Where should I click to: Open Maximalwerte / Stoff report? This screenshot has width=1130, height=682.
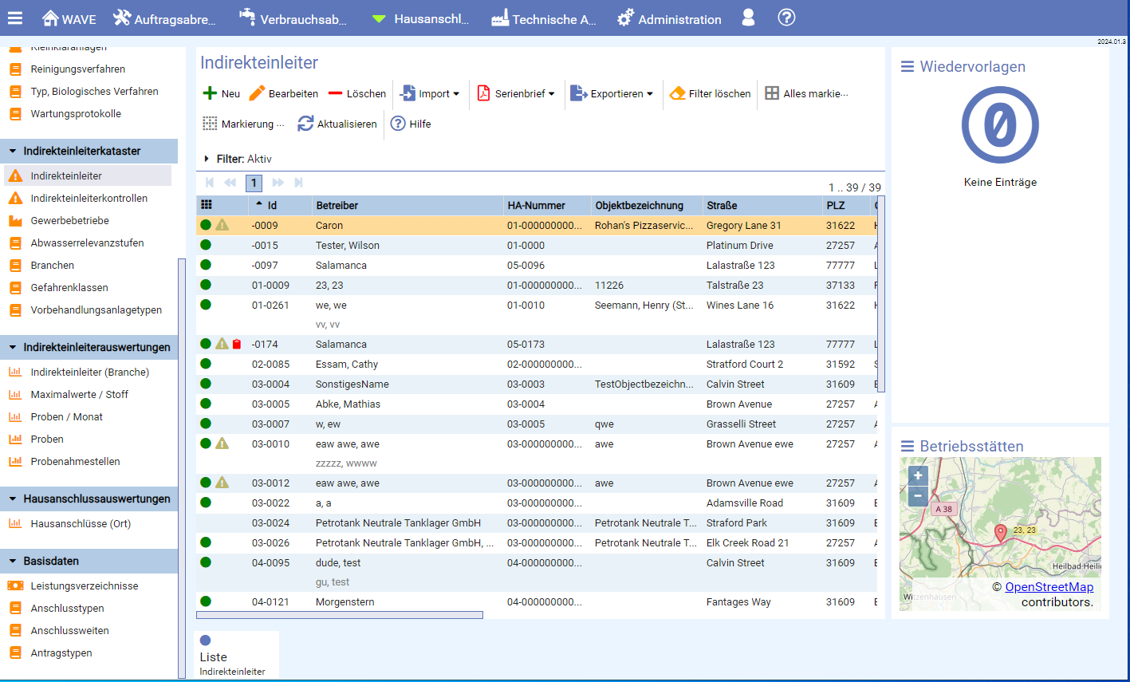tap(79, 394)
